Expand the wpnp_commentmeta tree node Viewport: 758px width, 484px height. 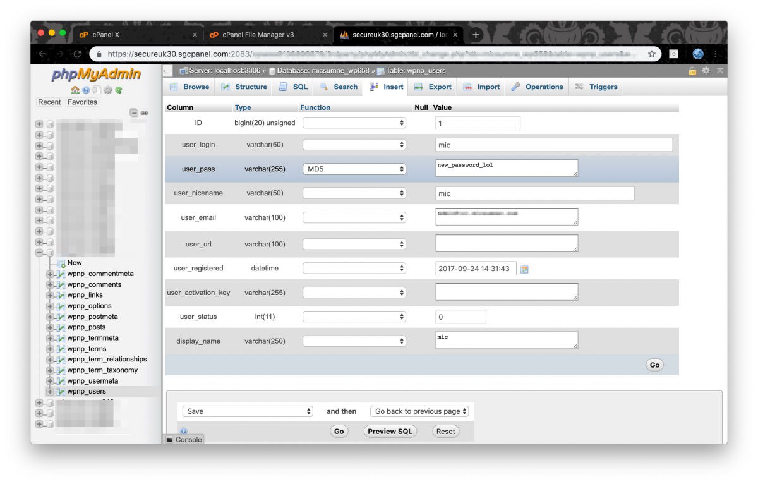50,274
